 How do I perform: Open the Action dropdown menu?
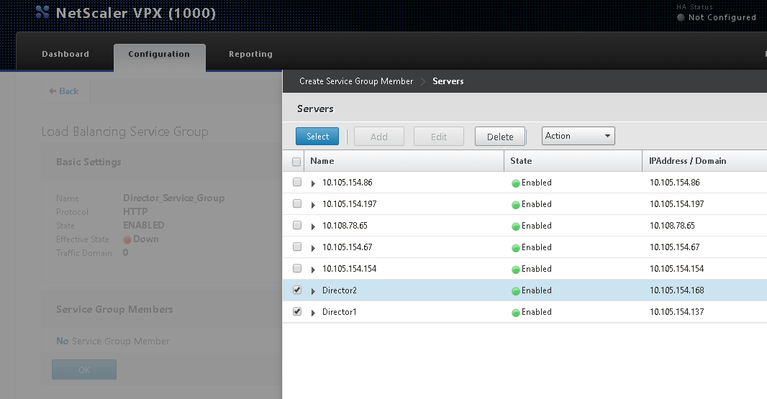pos(578,136)
